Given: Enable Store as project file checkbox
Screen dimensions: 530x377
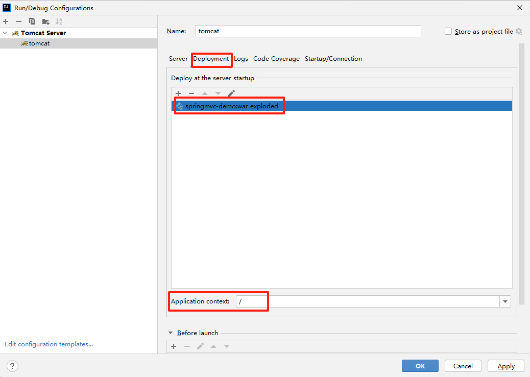Looking at the screenshot, I should tap(448, 32).
